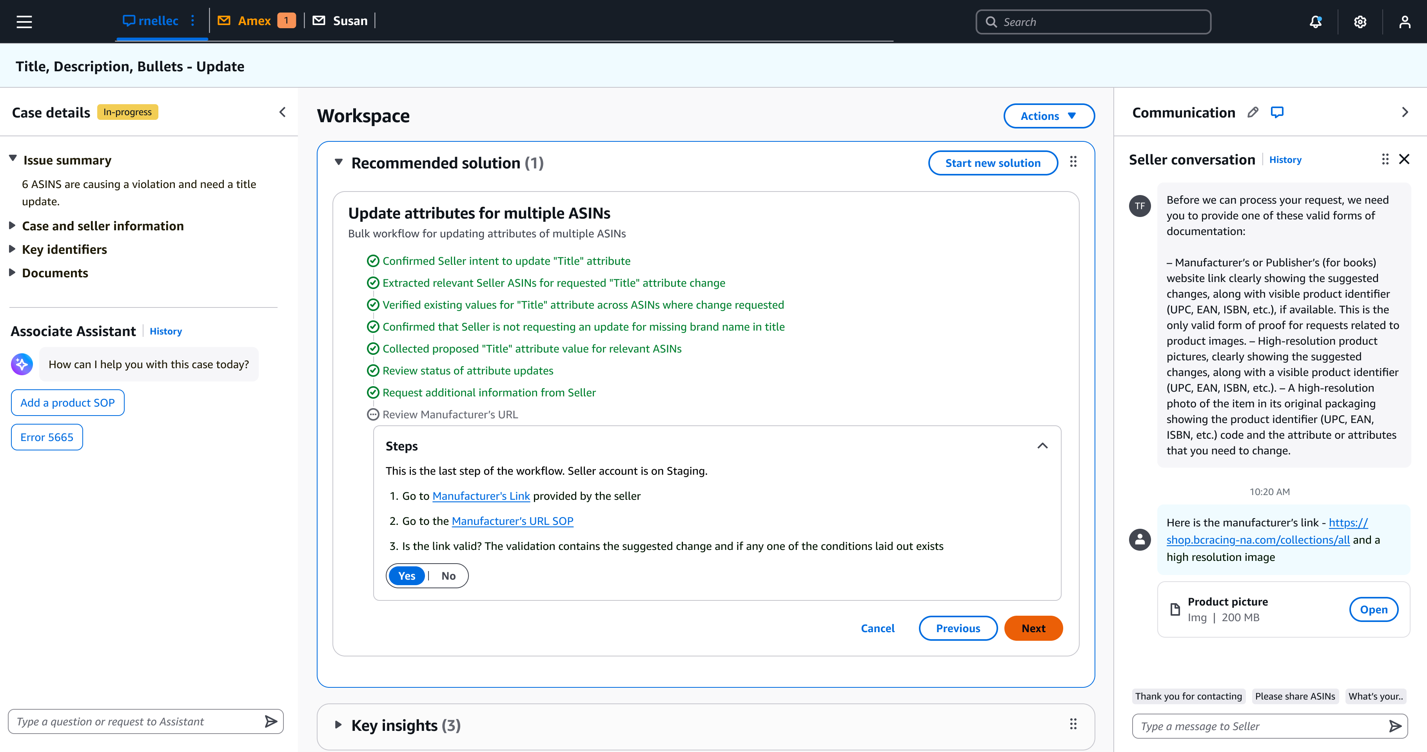Switch to the Amex tab
The height and width of the screenshot is (752, 1427).
click(255, 20)
